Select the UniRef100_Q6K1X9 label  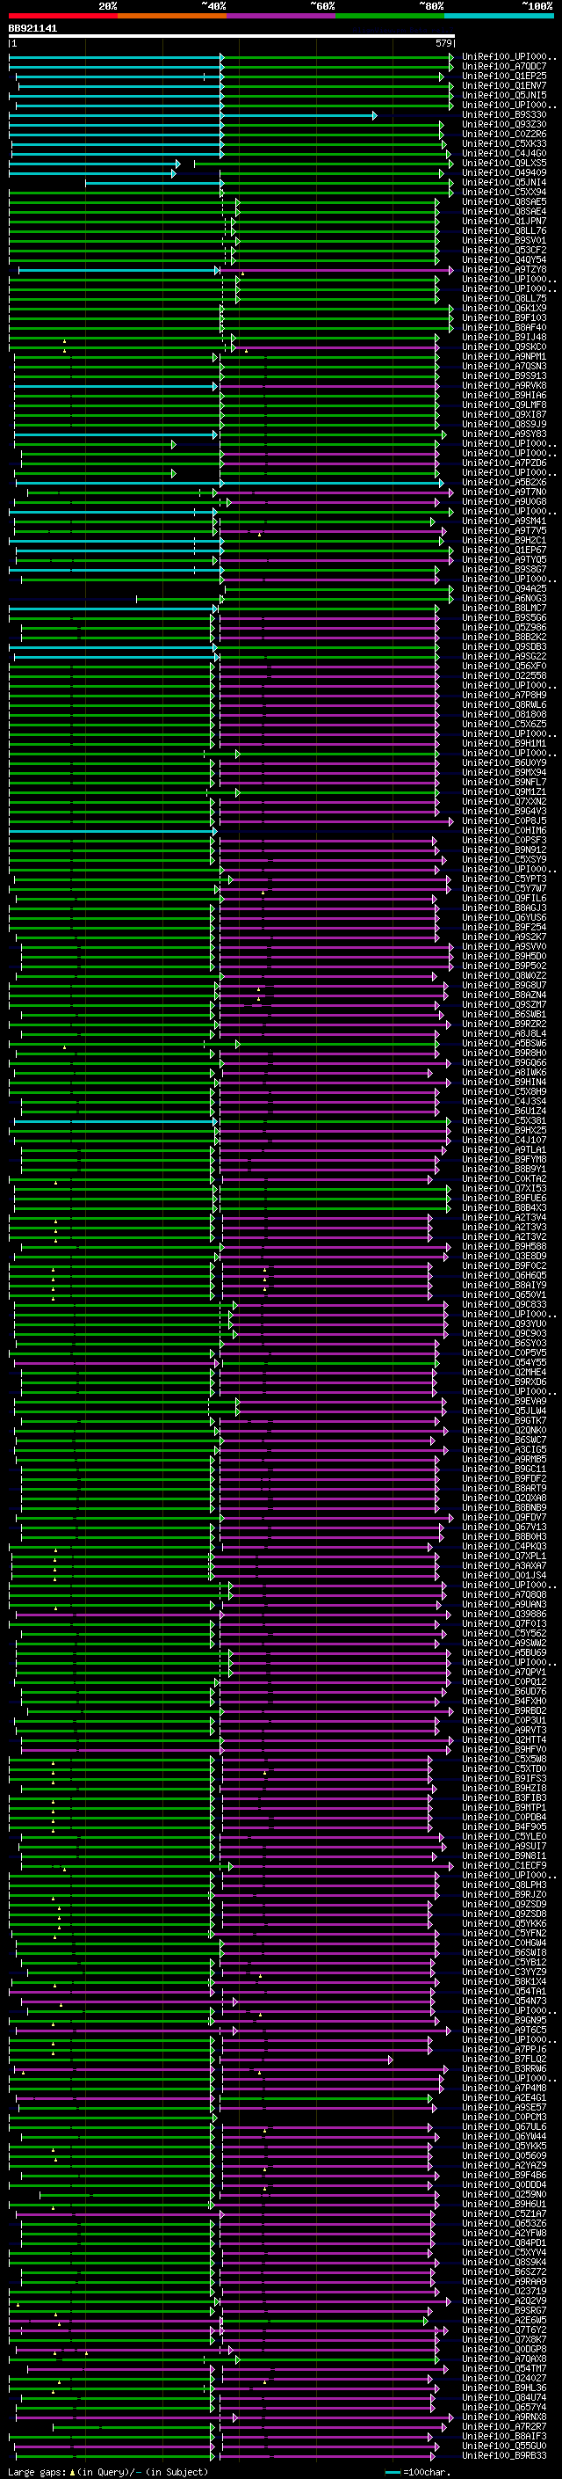pos(504,309)
